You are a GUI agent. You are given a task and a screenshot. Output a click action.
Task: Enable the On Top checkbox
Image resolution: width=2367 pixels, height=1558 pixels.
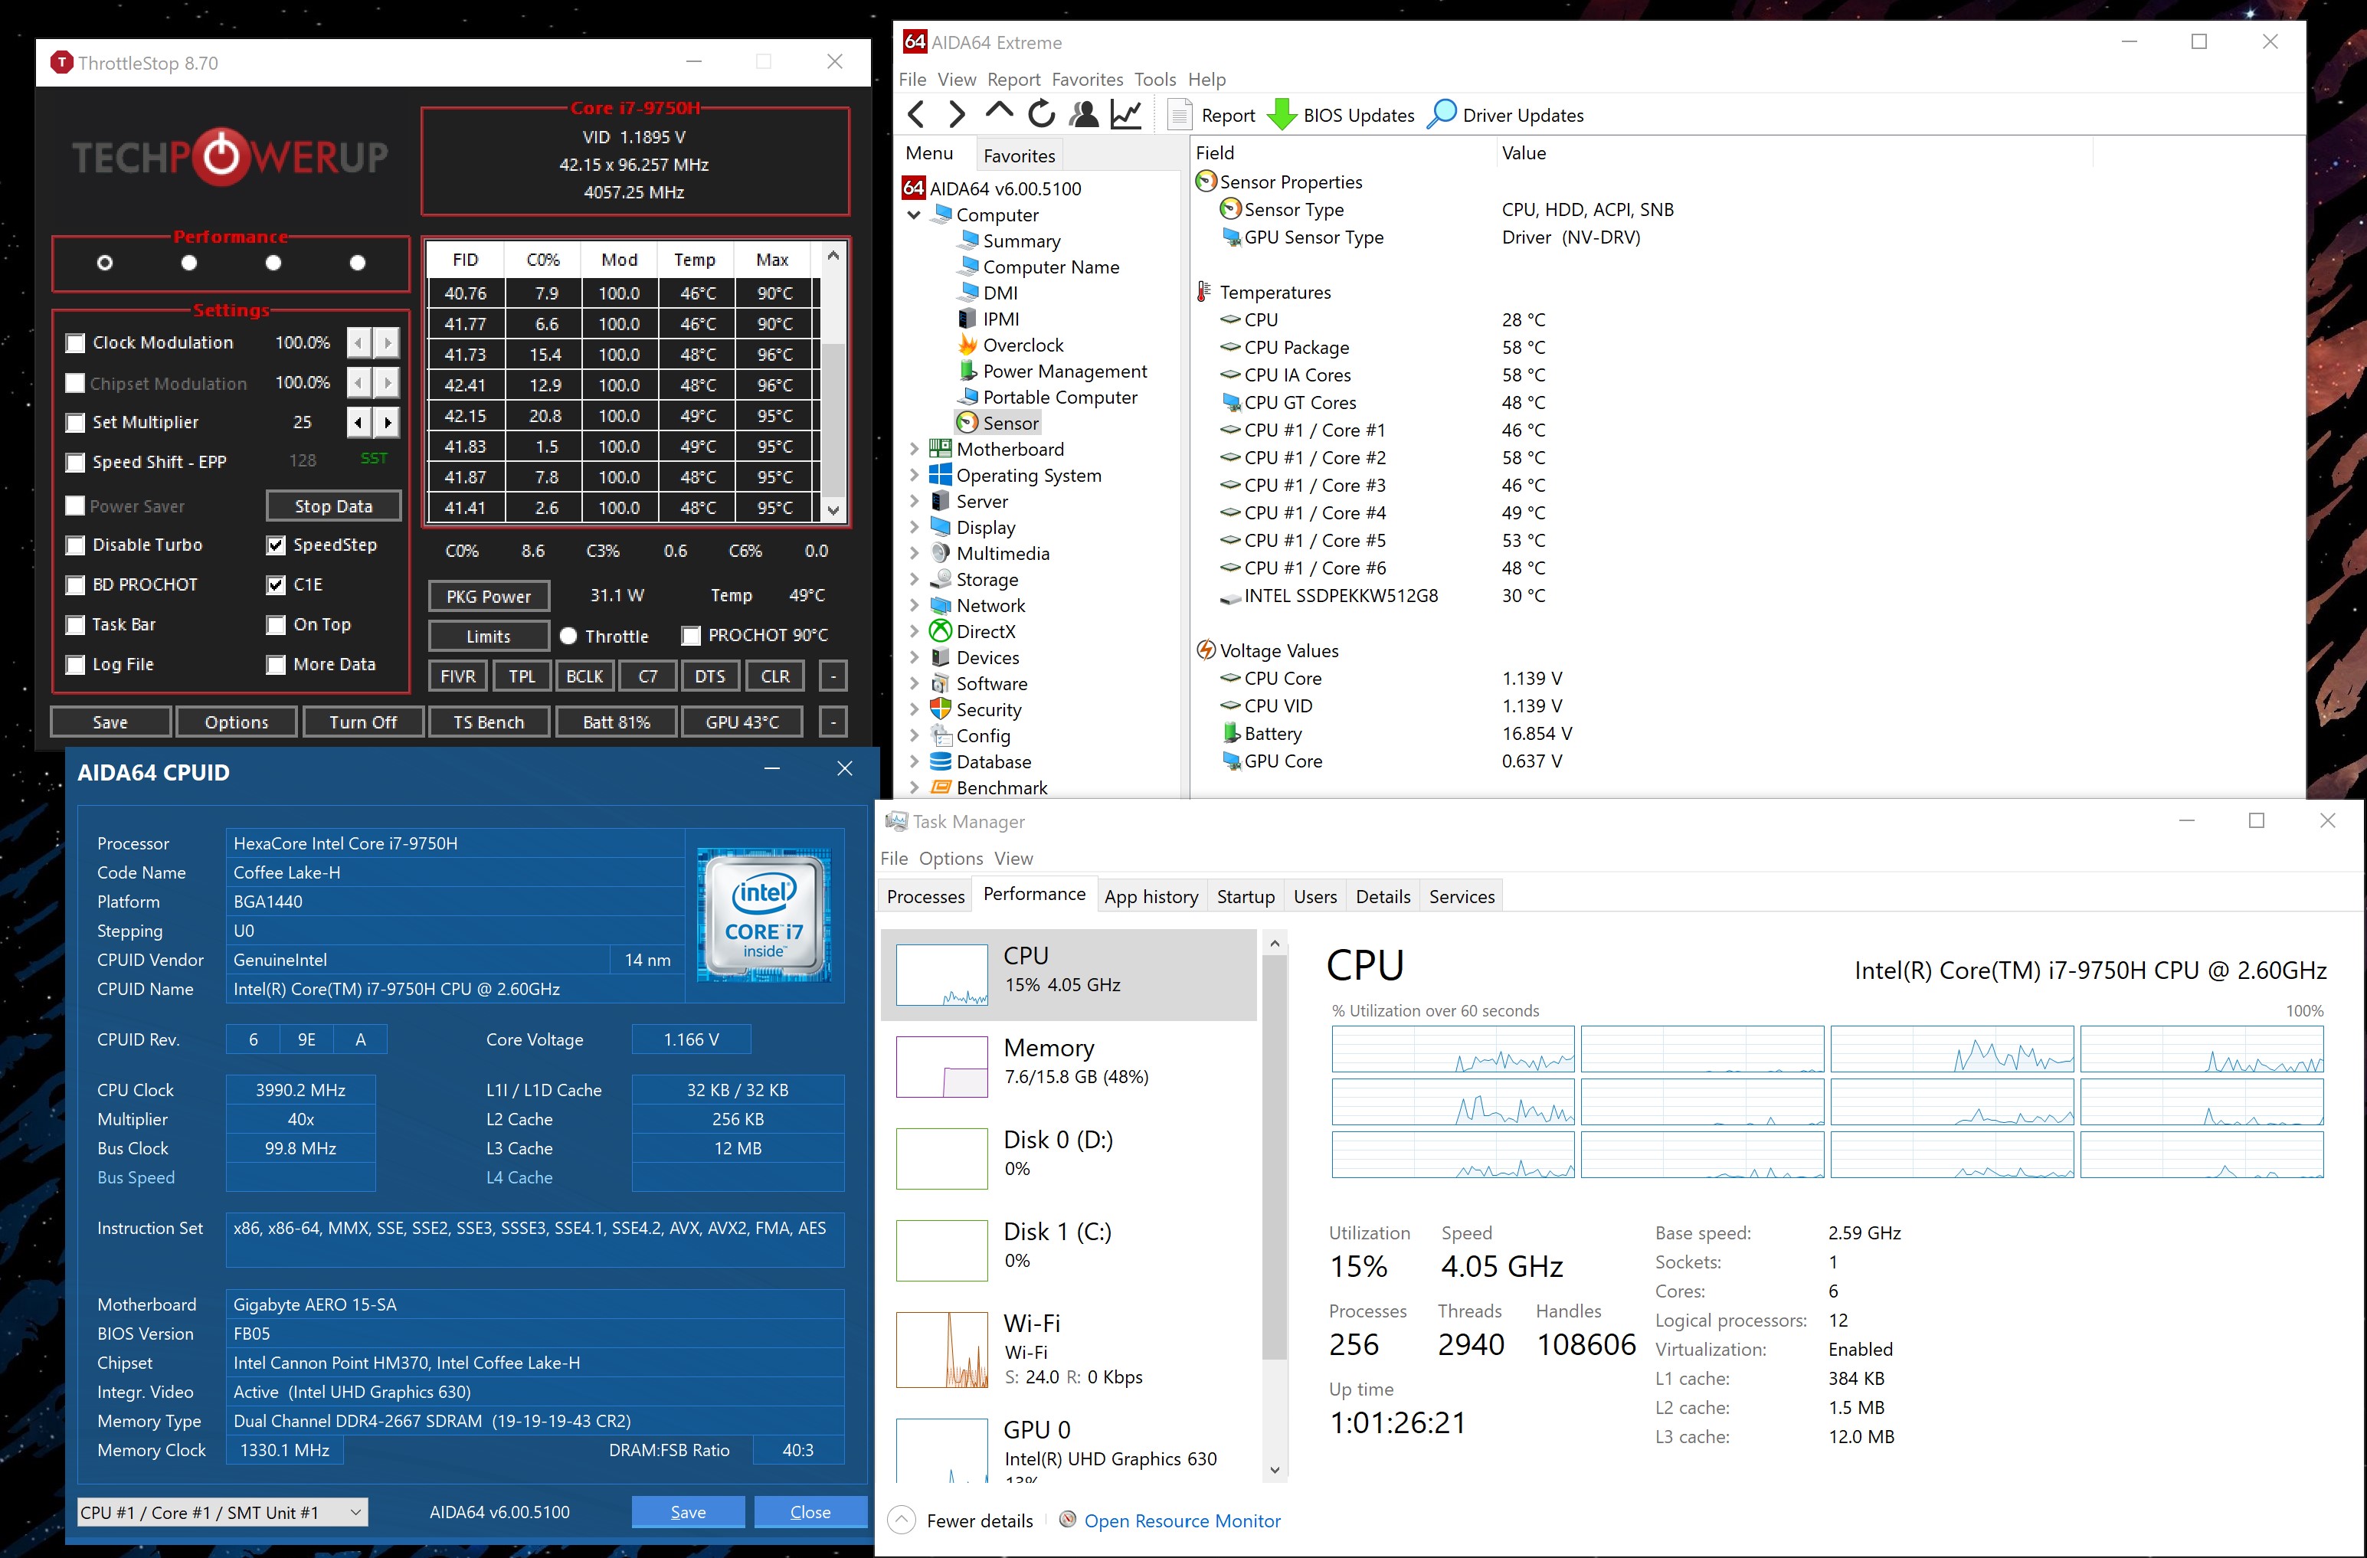pos(276,624)
